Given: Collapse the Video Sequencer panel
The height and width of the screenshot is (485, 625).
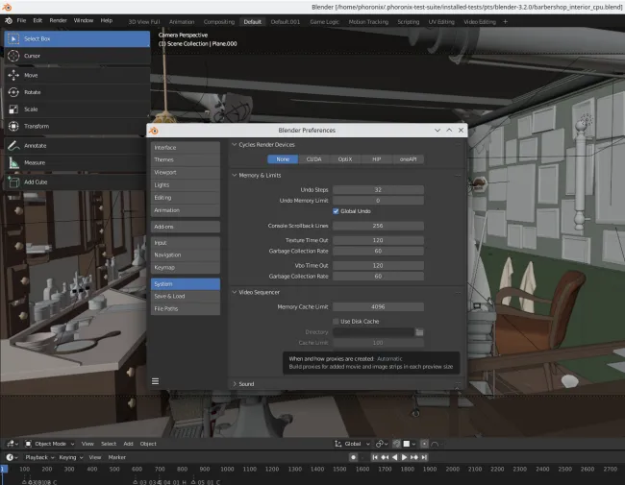Looking at the screenshot, I should click(235, 292).
